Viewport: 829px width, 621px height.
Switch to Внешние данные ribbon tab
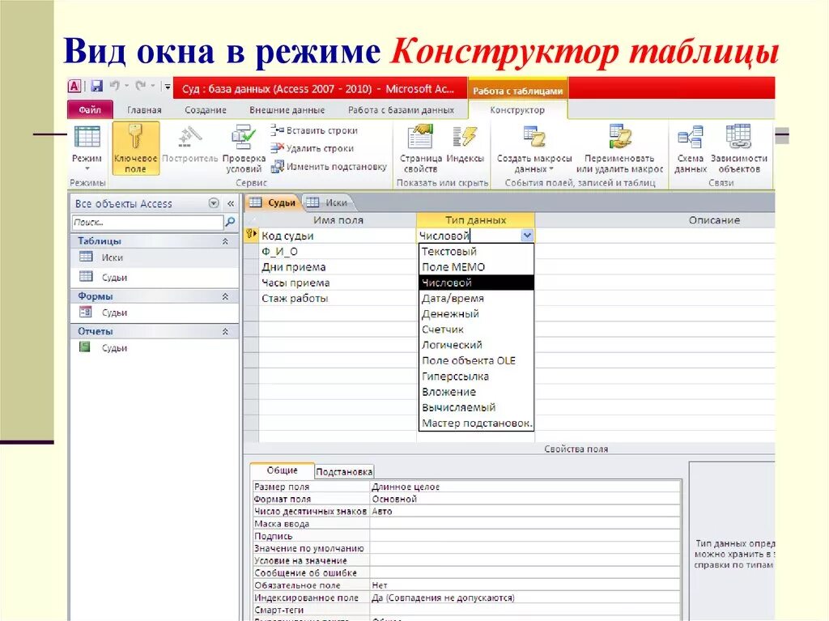(287, 110)
